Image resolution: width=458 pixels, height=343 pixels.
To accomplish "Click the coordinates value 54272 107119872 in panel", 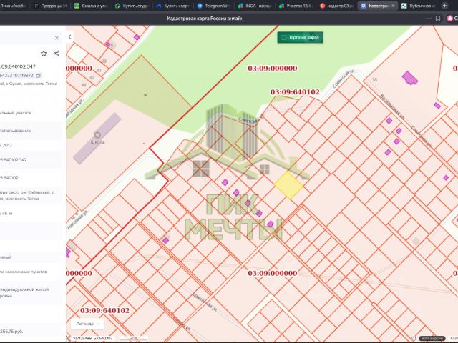I will pyautogui.click(x=16, y=76).
